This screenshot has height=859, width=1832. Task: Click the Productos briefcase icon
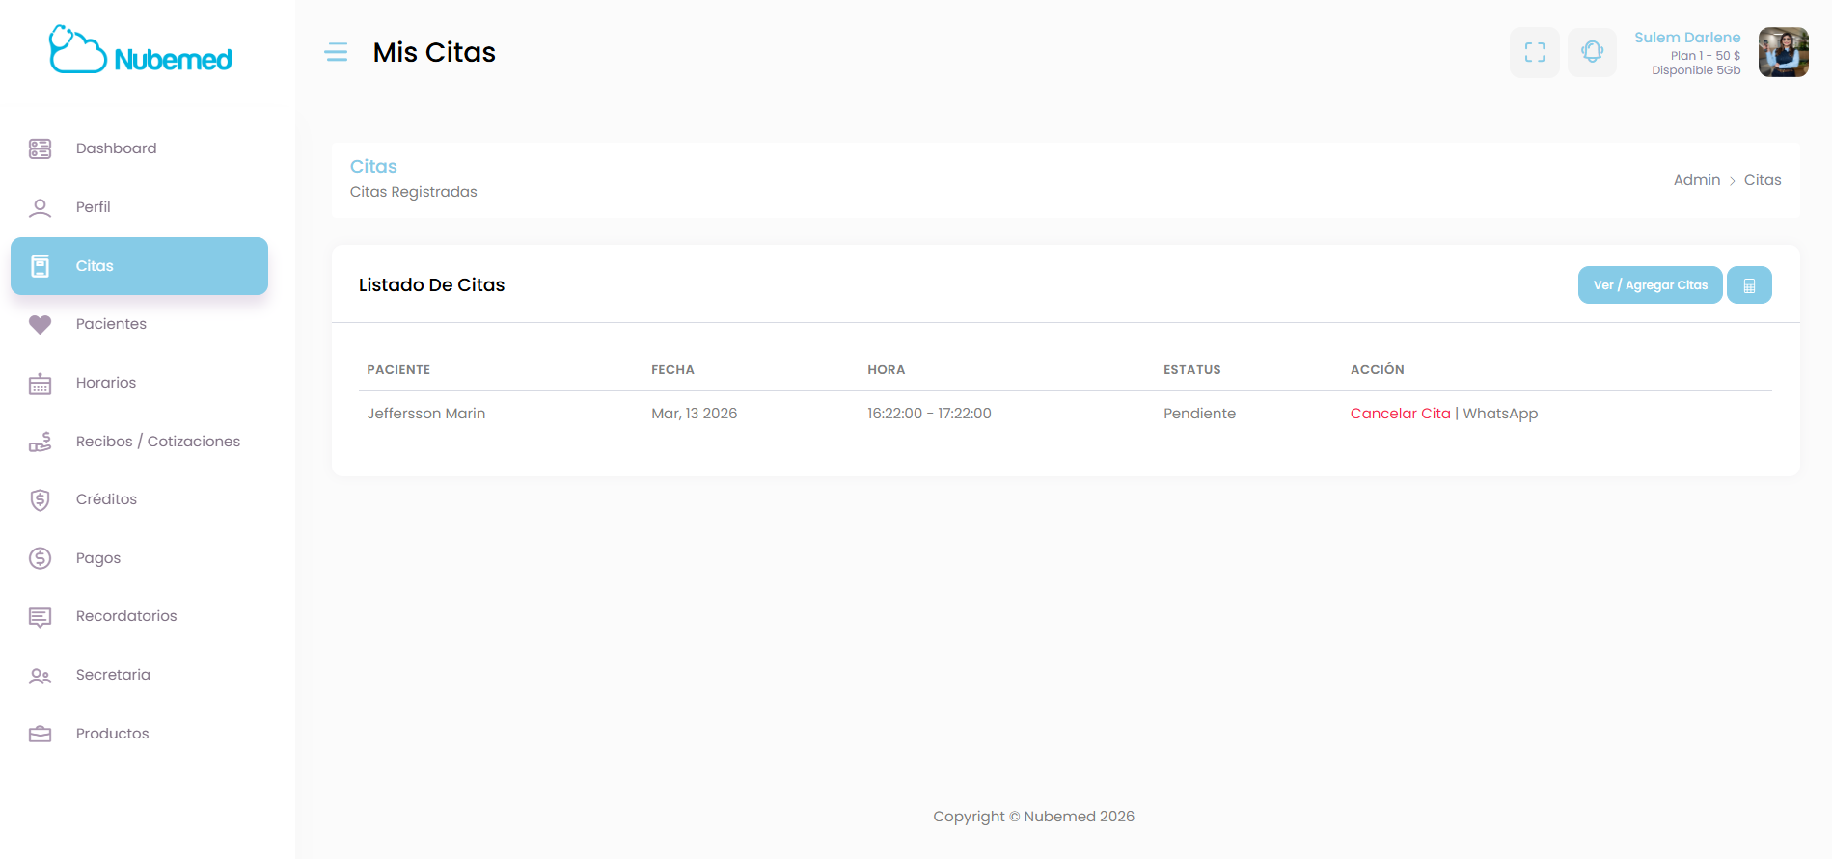click(x=40, y=734)
